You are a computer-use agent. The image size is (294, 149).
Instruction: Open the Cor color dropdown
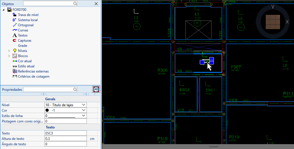(84, 110)
